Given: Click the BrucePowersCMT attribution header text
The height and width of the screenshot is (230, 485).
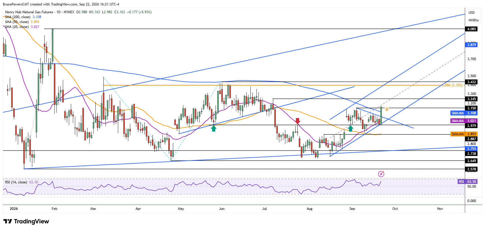Looking at the screenshot, I should [61, 4].
